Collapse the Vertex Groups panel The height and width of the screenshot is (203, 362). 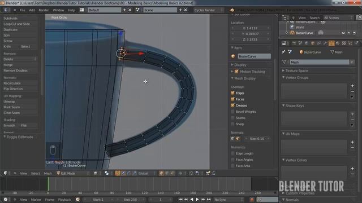coord(295,78)
